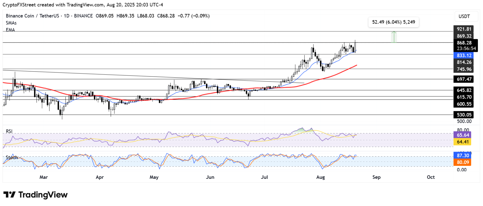
Task: Click the May label on time axis
Action: coord(154,177)
